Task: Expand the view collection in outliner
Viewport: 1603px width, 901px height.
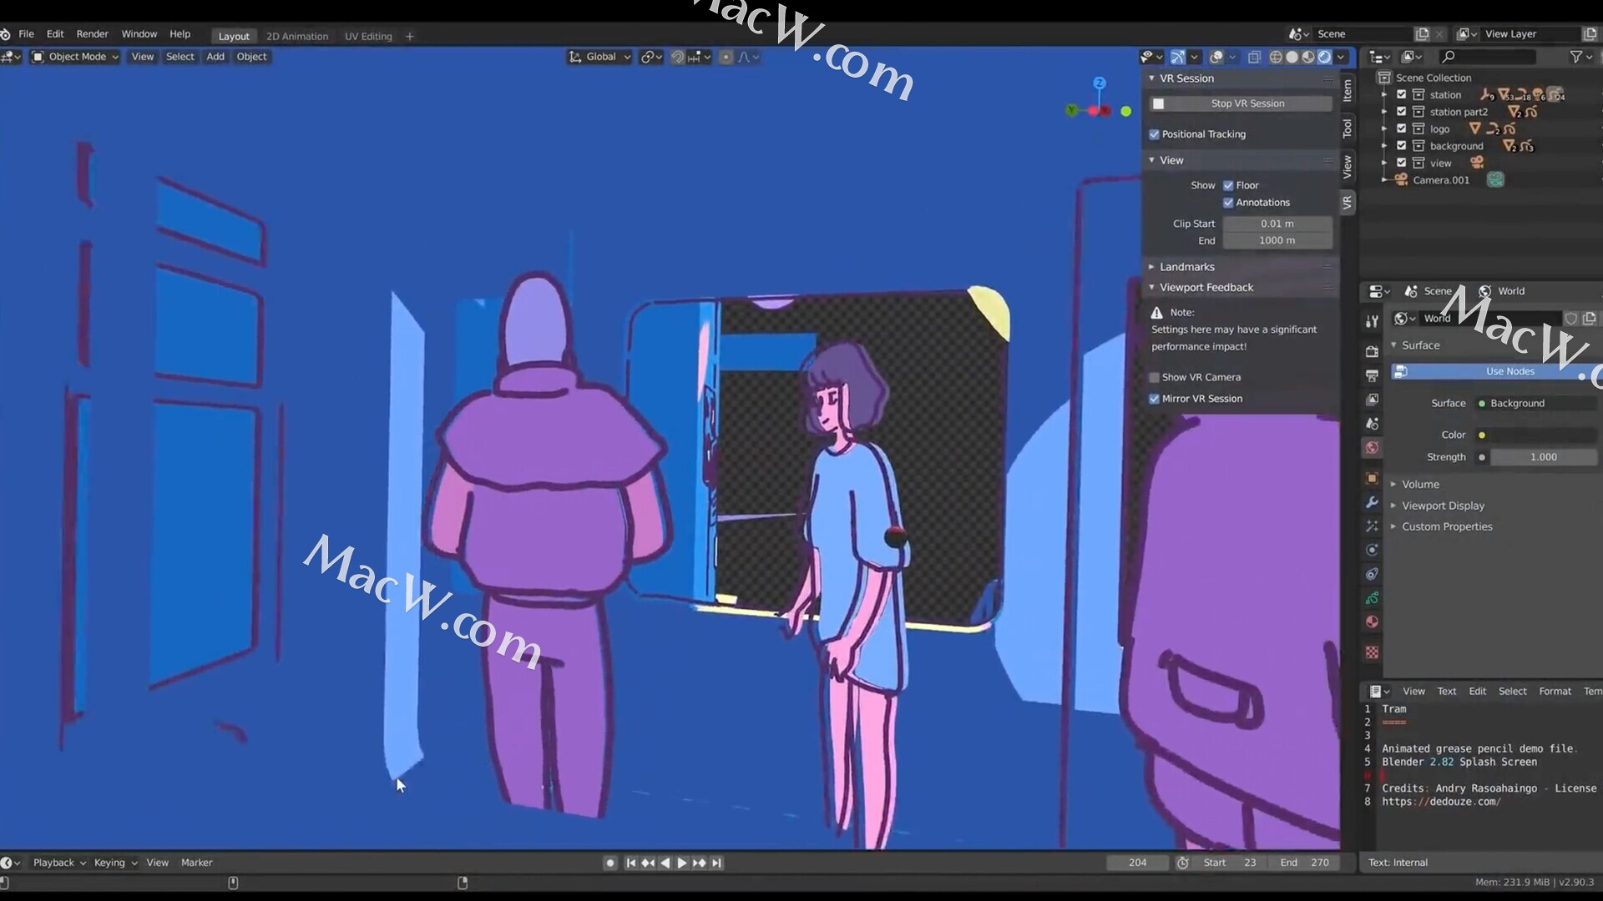Action: point(1384,164)
